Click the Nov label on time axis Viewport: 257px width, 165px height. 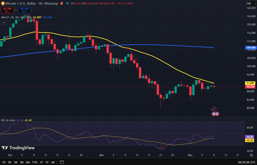tap(102, 155)
